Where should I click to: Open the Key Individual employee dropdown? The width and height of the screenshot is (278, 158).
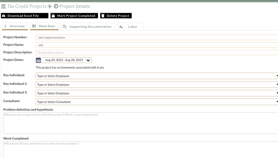[157, 76]
